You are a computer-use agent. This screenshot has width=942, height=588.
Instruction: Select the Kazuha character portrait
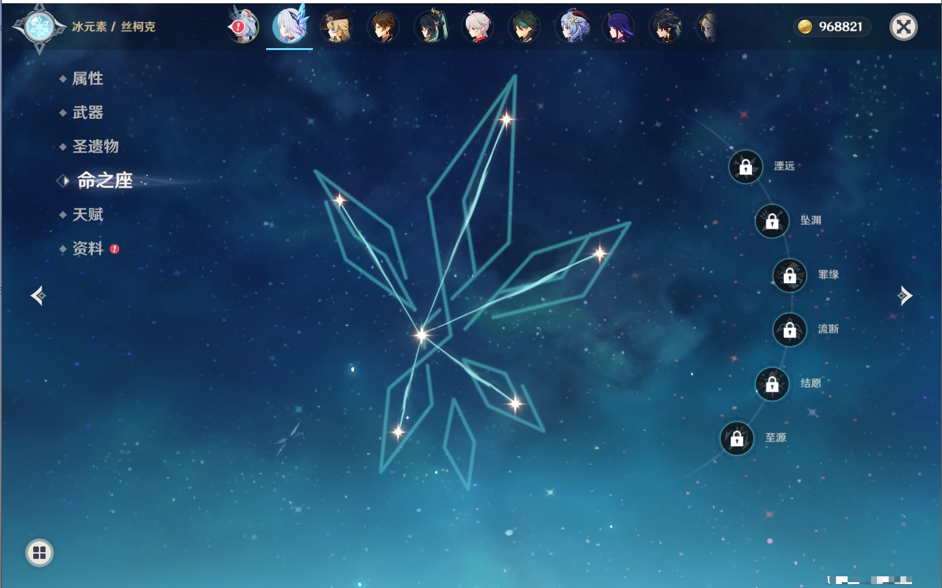(x=478, y=27)
